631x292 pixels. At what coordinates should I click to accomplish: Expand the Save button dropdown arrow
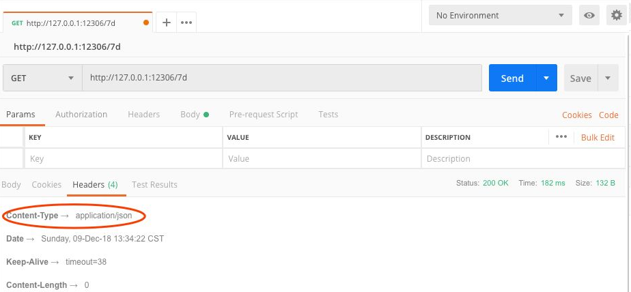coord(608,78)
